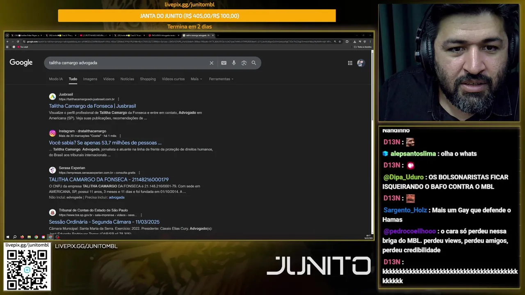525x295 pixels.
Task: Select the 'Tudo' results tab
Action: coord(73,79)
